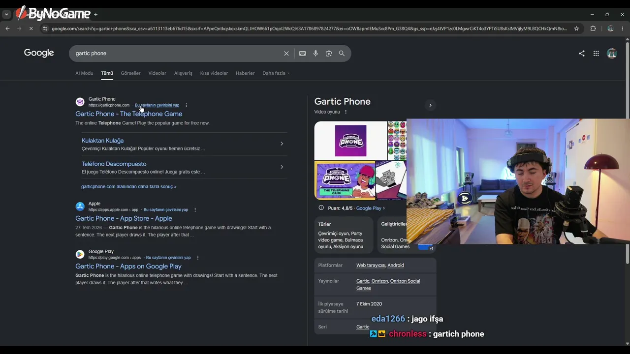Image resolution: width=630 pixels, height=354 pixels.
Task: Open the Google account avatar
Action: 612,54
